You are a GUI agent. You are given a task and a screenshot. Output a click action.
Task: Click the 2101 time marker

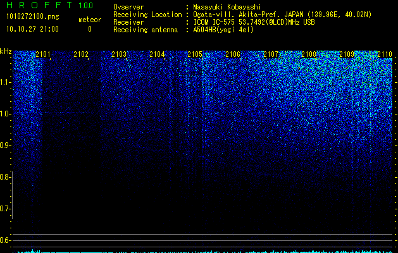coord(43,54)
